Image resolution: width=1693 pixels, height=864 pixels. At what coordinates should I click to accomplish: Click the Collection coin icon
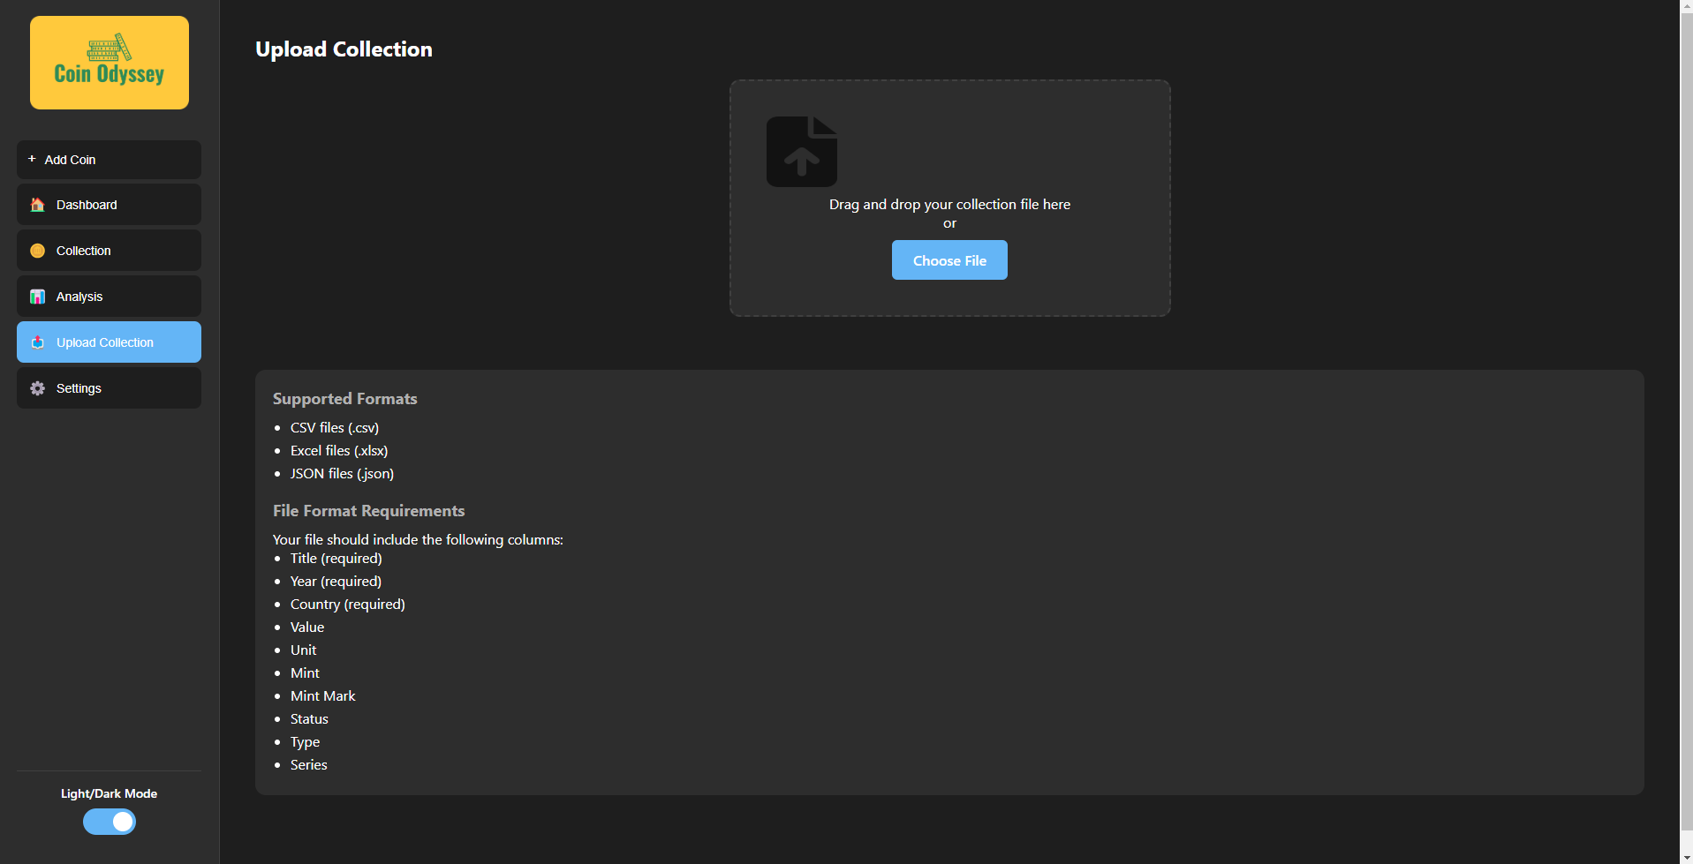(x=37, y=251)
